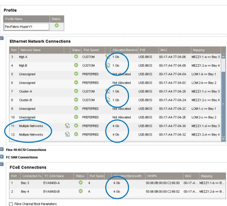Collapse Ethernet Network Connections section
Image resolution: width=227 pixels, height=206 pixels.
click(2, 38)
